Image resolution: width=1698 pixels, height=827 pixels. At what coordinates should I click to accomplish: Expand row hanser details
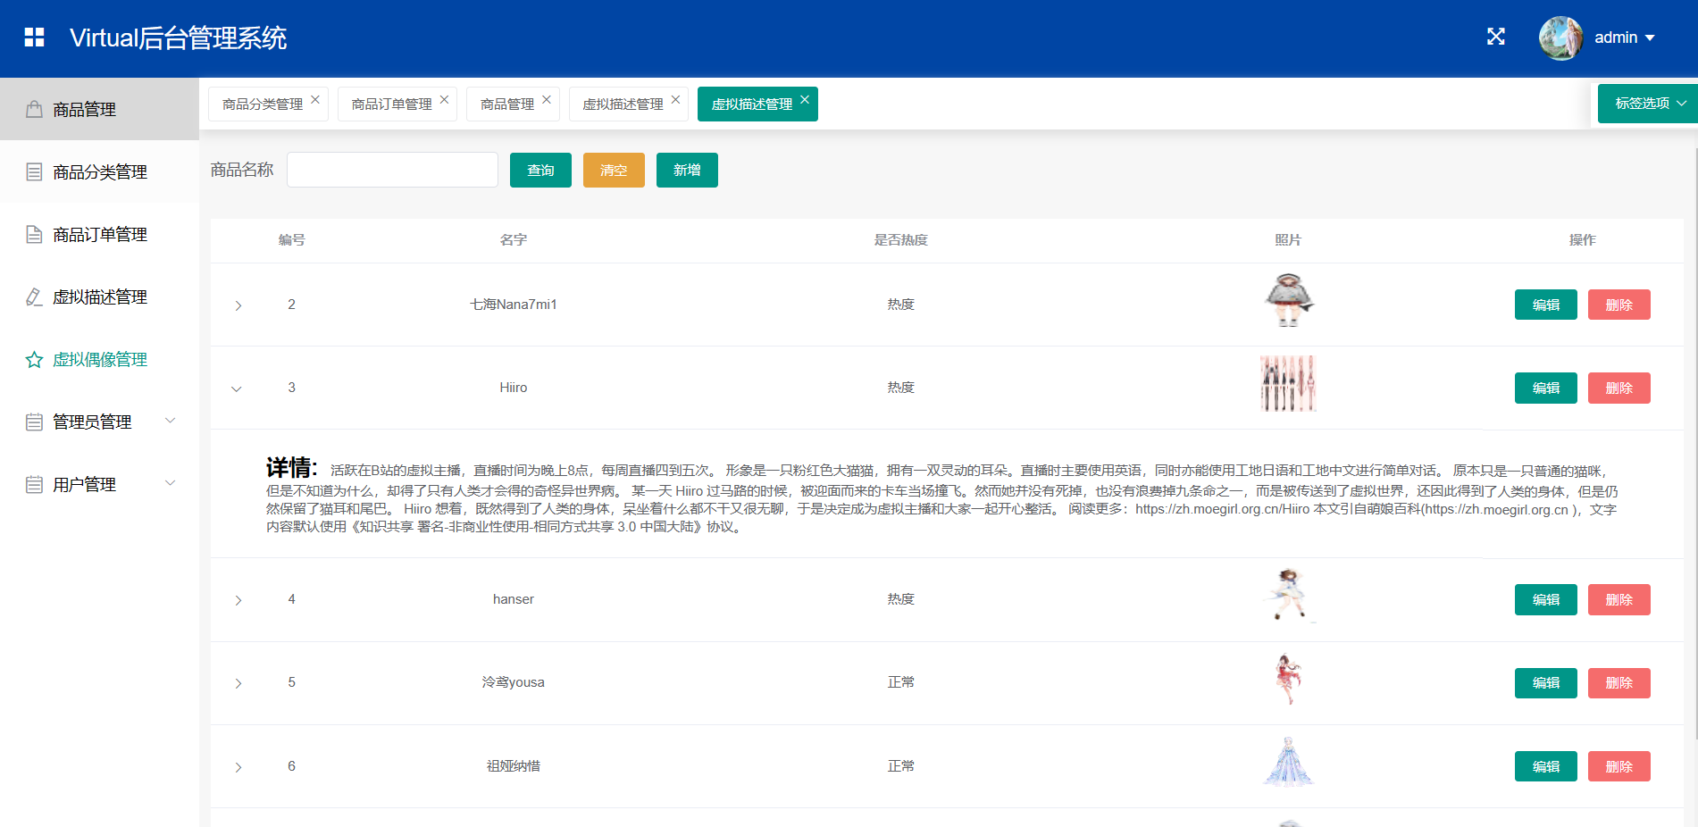tap(238, 600)
